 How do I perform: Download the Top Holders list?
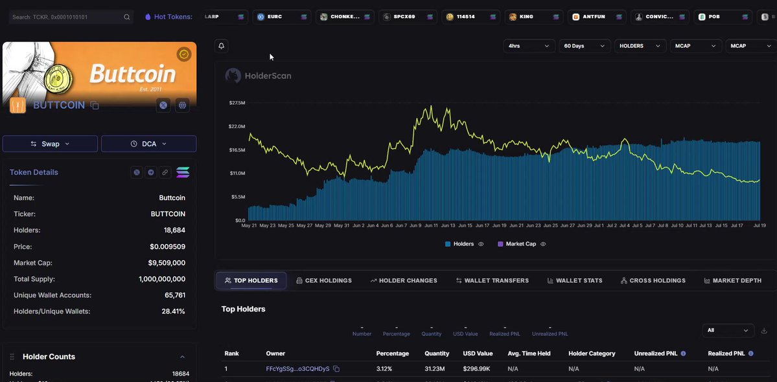764,331
